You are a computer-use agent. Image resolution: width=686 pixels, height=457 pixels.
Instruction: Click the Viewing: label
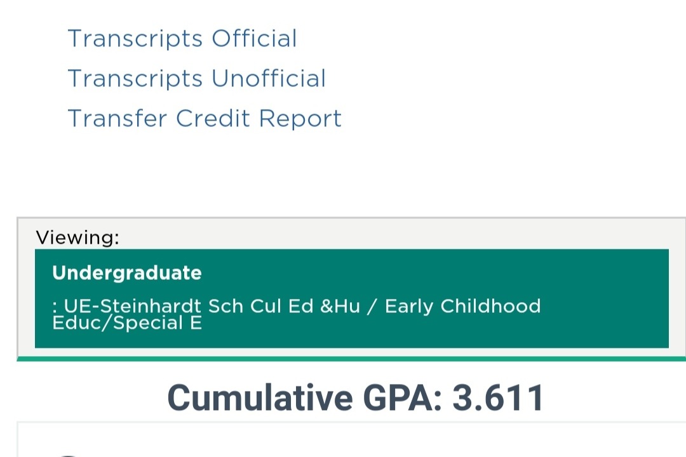click(77, 238)
